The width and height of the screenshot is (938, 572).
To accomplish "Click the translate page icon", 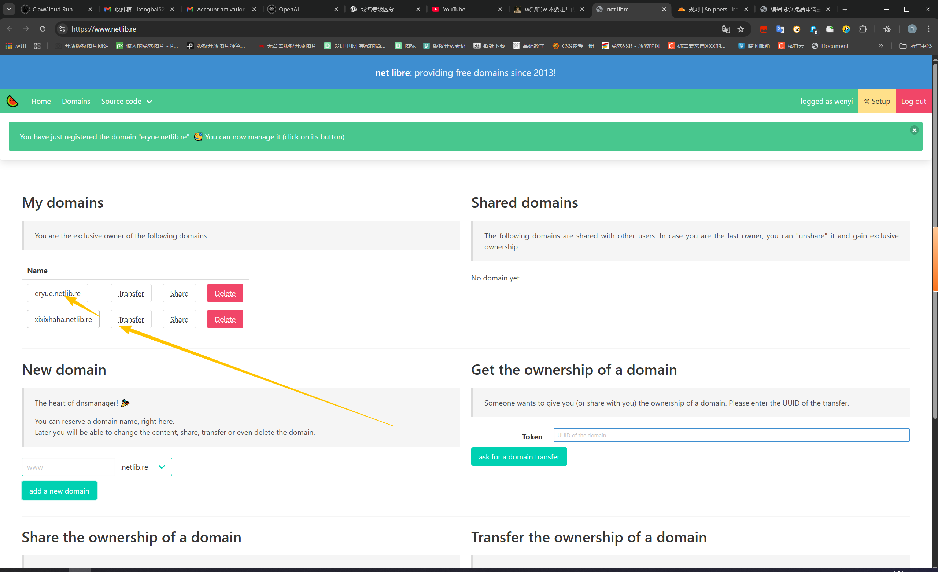I will (725, 29).
